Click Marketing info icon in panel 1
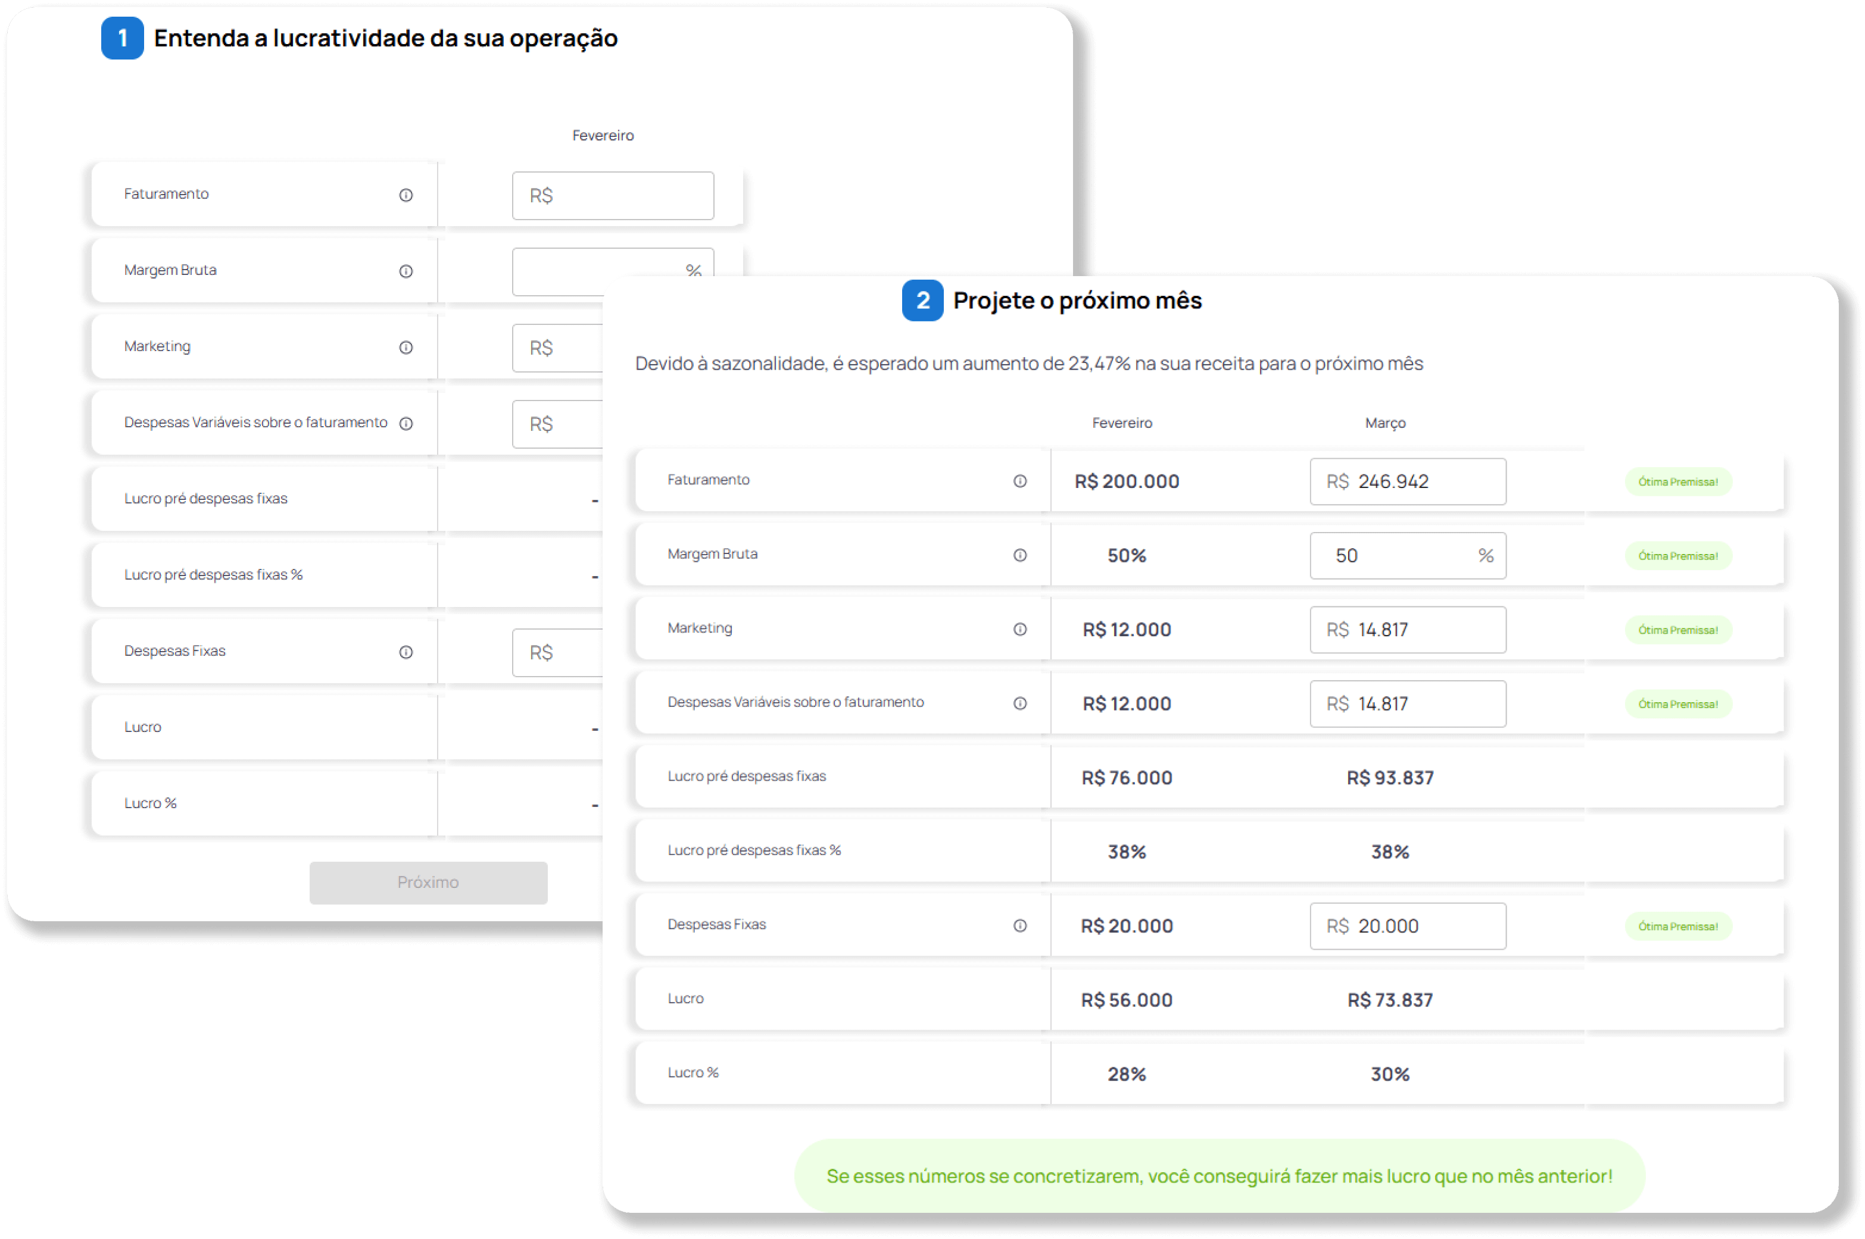 (406, 348)
